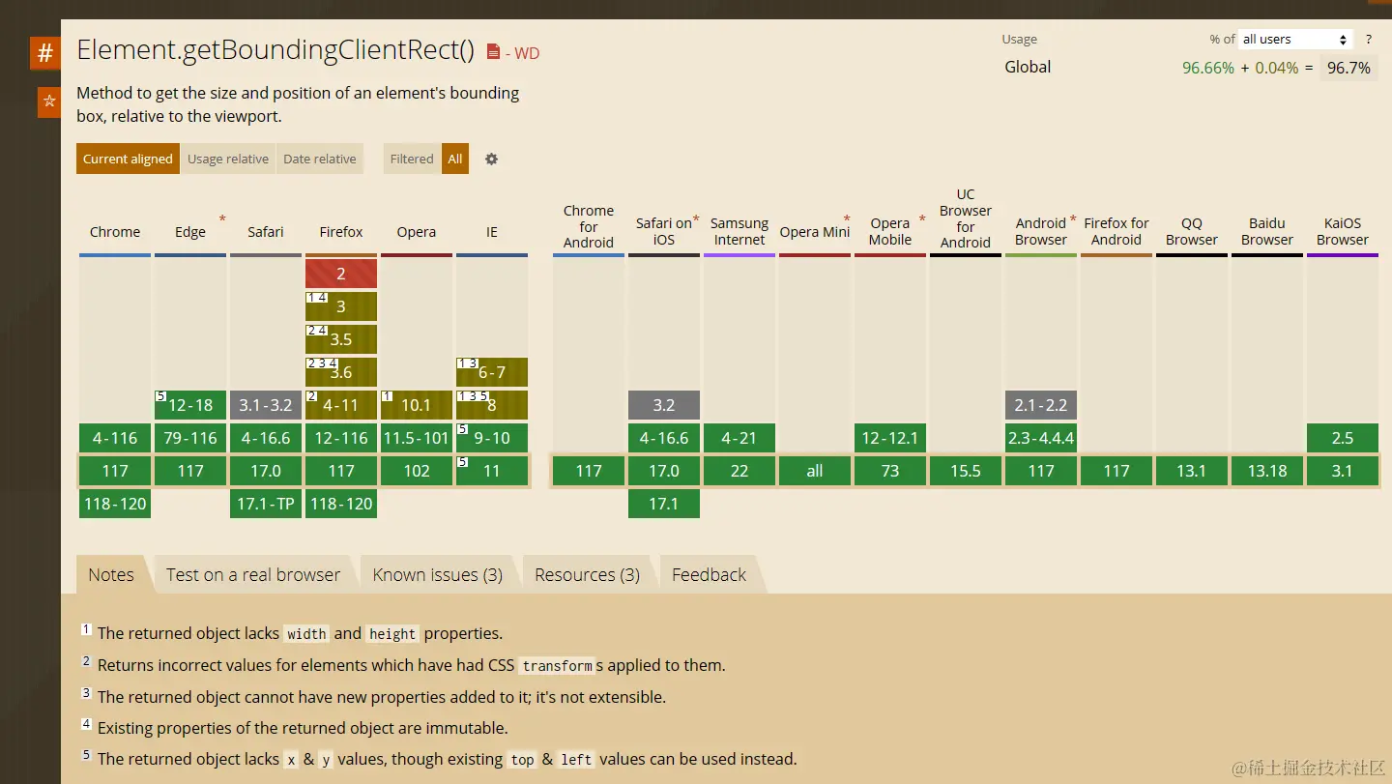Screen dimensions: 1392x784
Task: Select the Firefox 3.6 cell
Action: pyautogui.click(x=341, y=372)
